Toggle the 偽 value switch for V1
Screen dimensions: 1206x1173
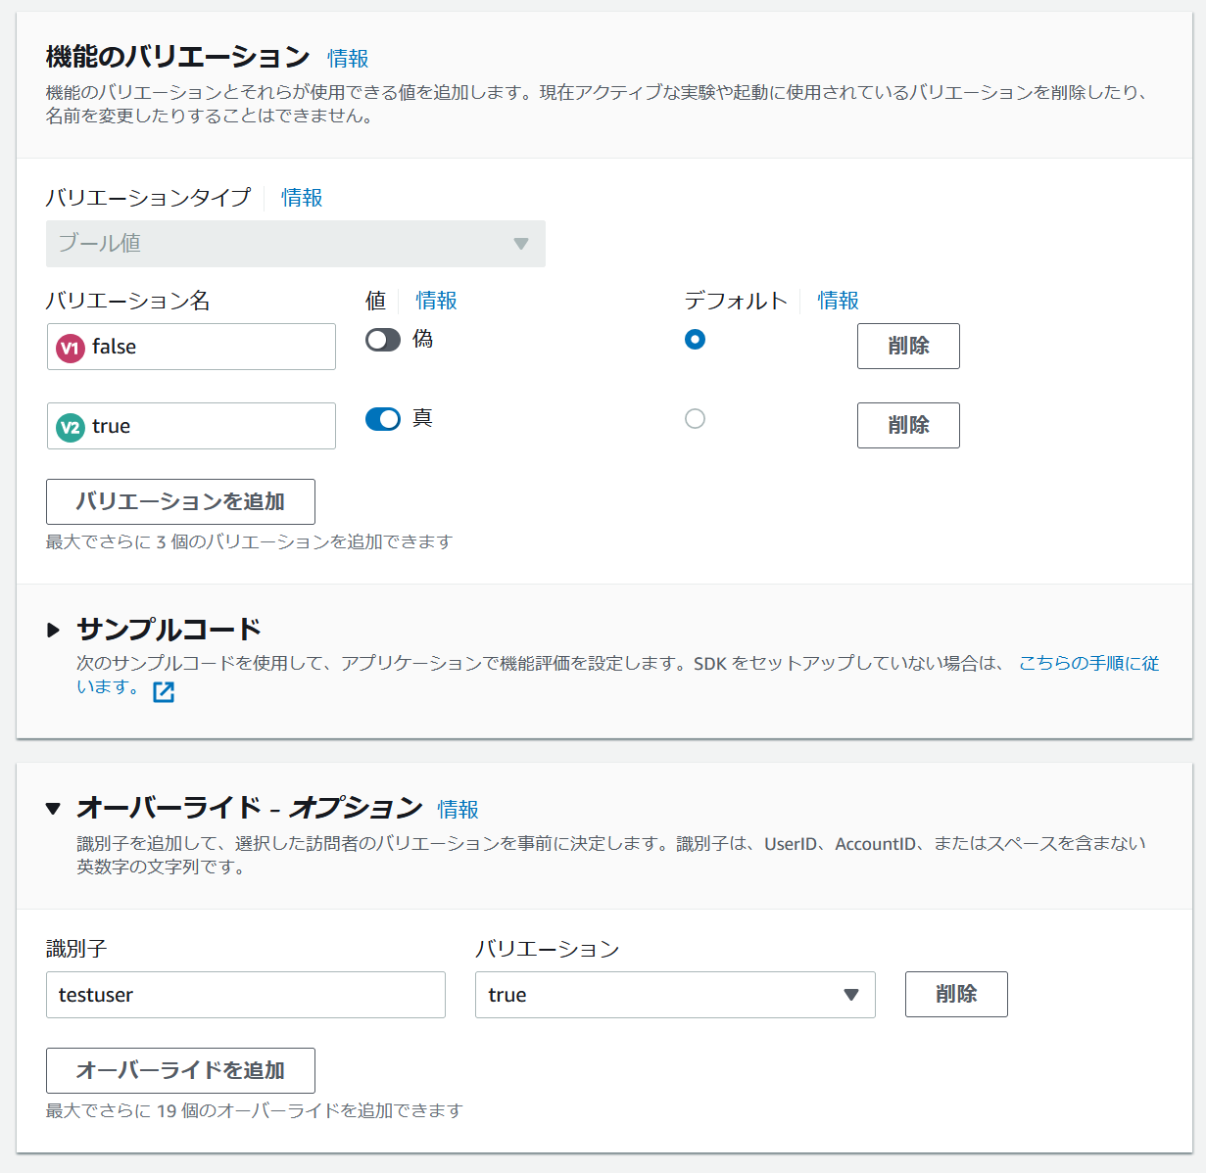click(382, 340)
